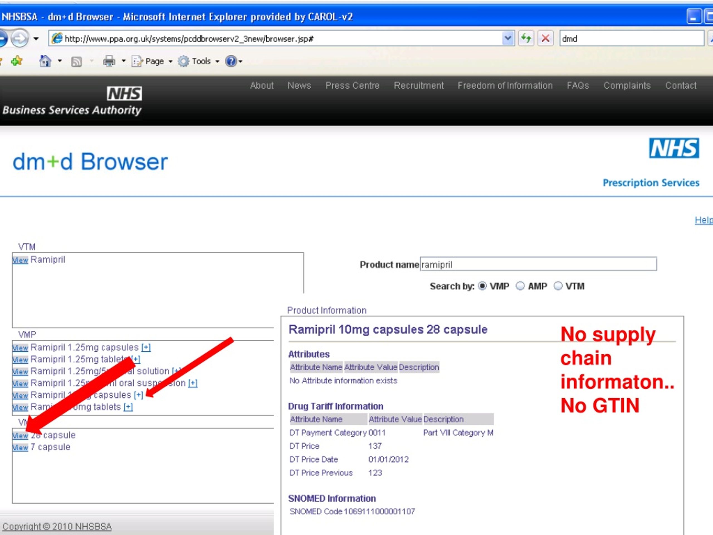Go to Press Centre
713x535 pixels.
tap(352, 86)
